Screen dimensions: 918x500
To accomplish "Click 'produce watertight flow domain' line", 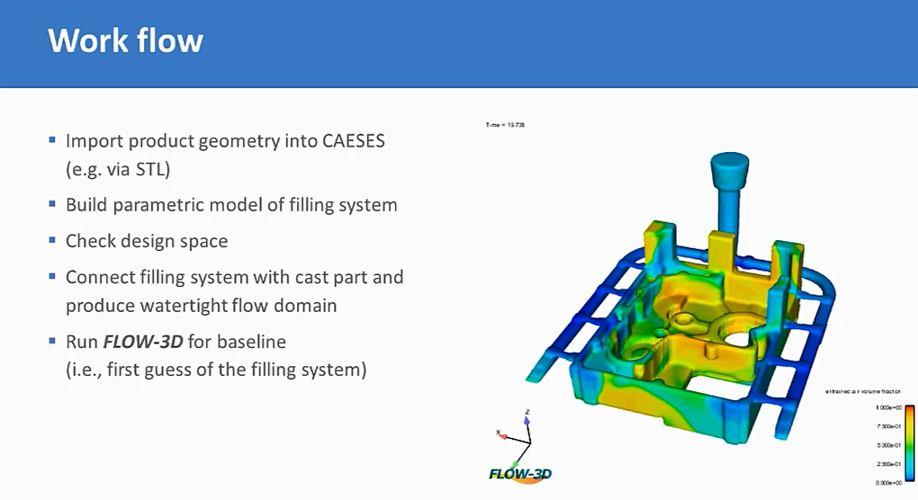I will (201, 306).
